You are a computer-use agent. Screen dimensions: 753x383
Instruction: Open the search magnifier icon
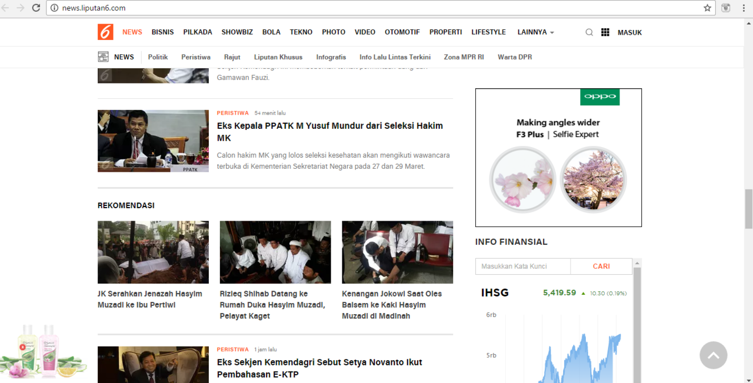click(x=589, y=32)
